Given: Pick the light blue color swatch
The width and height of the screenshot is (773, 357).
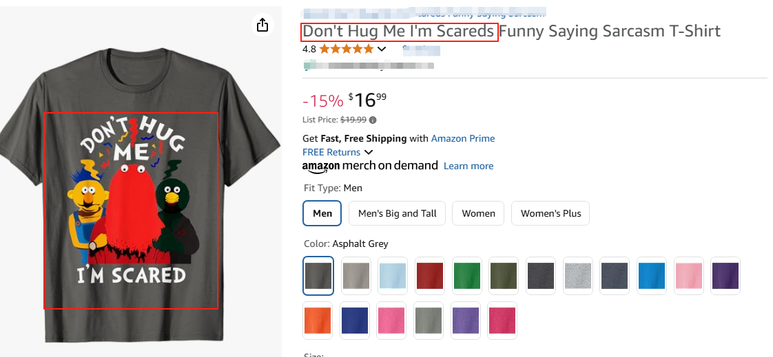Looking at the screenshot, I should [x=393, y=276].
